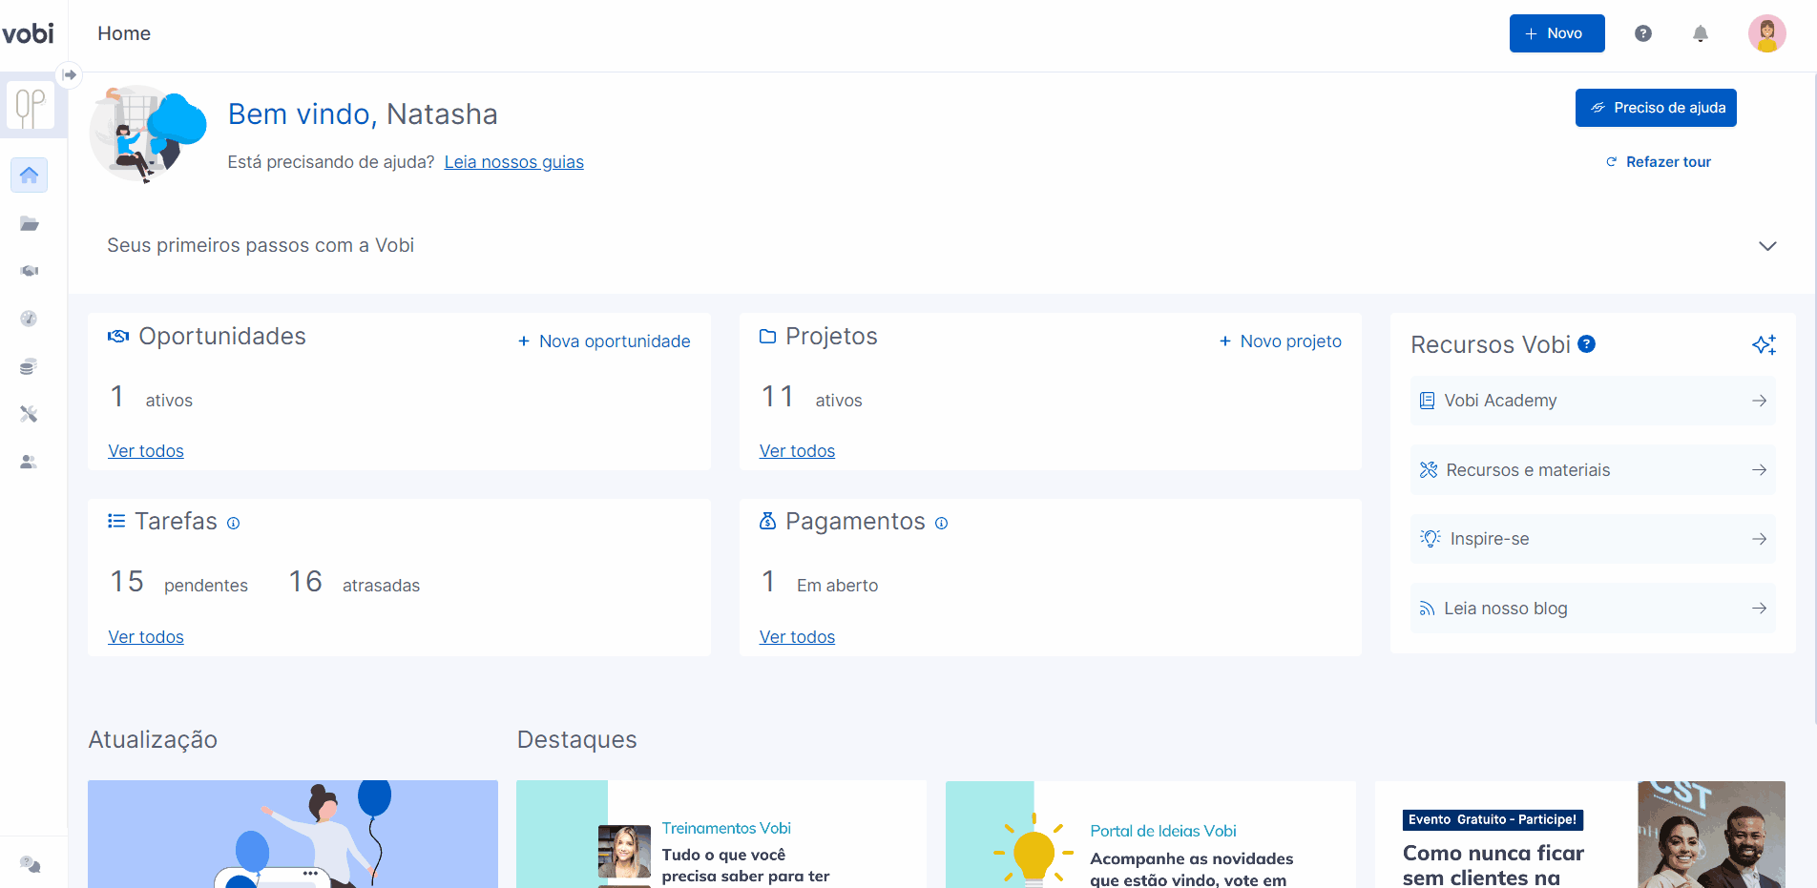This screenshot has height=888, width=1817.
Task: Open the people contacts sidebar icon
Action: (x=29, y=462)
